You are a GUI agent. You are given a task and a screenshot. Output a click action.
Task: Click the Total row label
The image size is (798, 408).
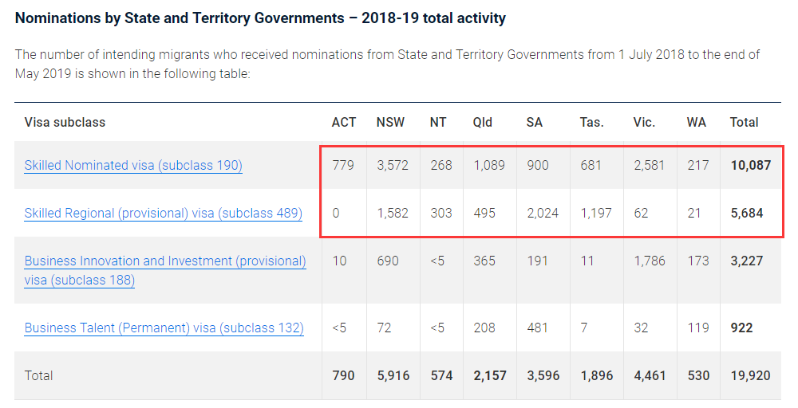tap(39, 375)
